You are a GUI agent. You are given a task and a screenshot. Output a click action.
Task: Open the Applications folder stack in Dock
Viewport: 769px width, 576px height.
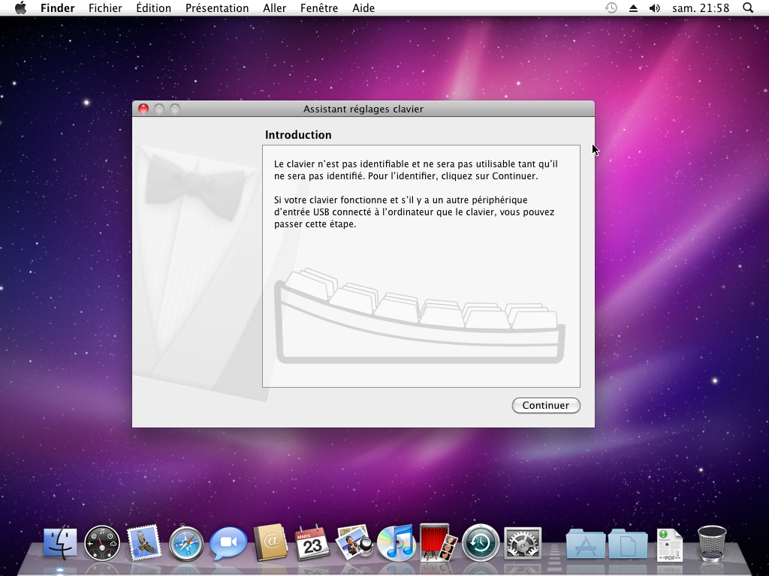pyautogui.click(x=585, y=542)
